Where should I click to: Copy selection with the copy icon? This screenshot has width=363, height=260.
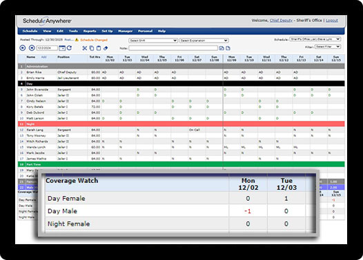92,48
